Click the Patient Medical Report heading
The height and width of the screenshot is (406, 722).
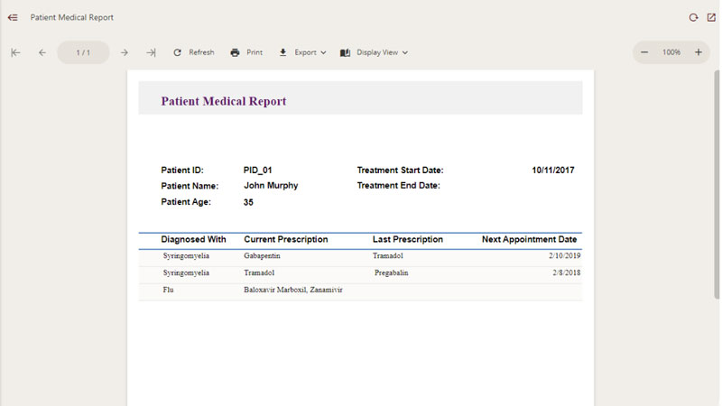(x=224, y=101)
